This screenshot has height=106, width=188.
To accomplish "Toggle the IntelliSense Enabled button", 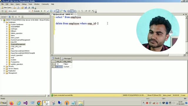I will coord(58,11).
